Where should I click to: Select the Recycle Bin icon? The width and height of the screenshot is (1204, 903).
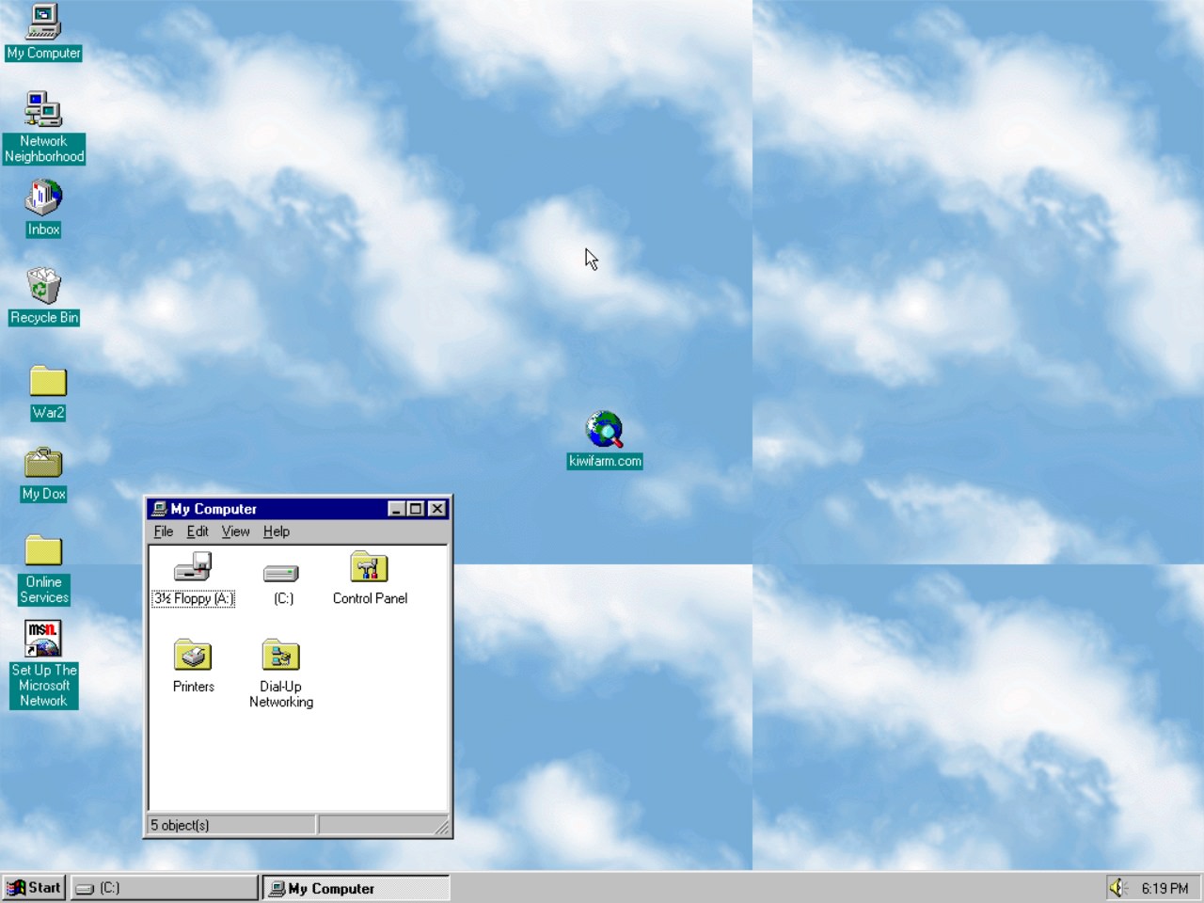[x=43, y=286]
